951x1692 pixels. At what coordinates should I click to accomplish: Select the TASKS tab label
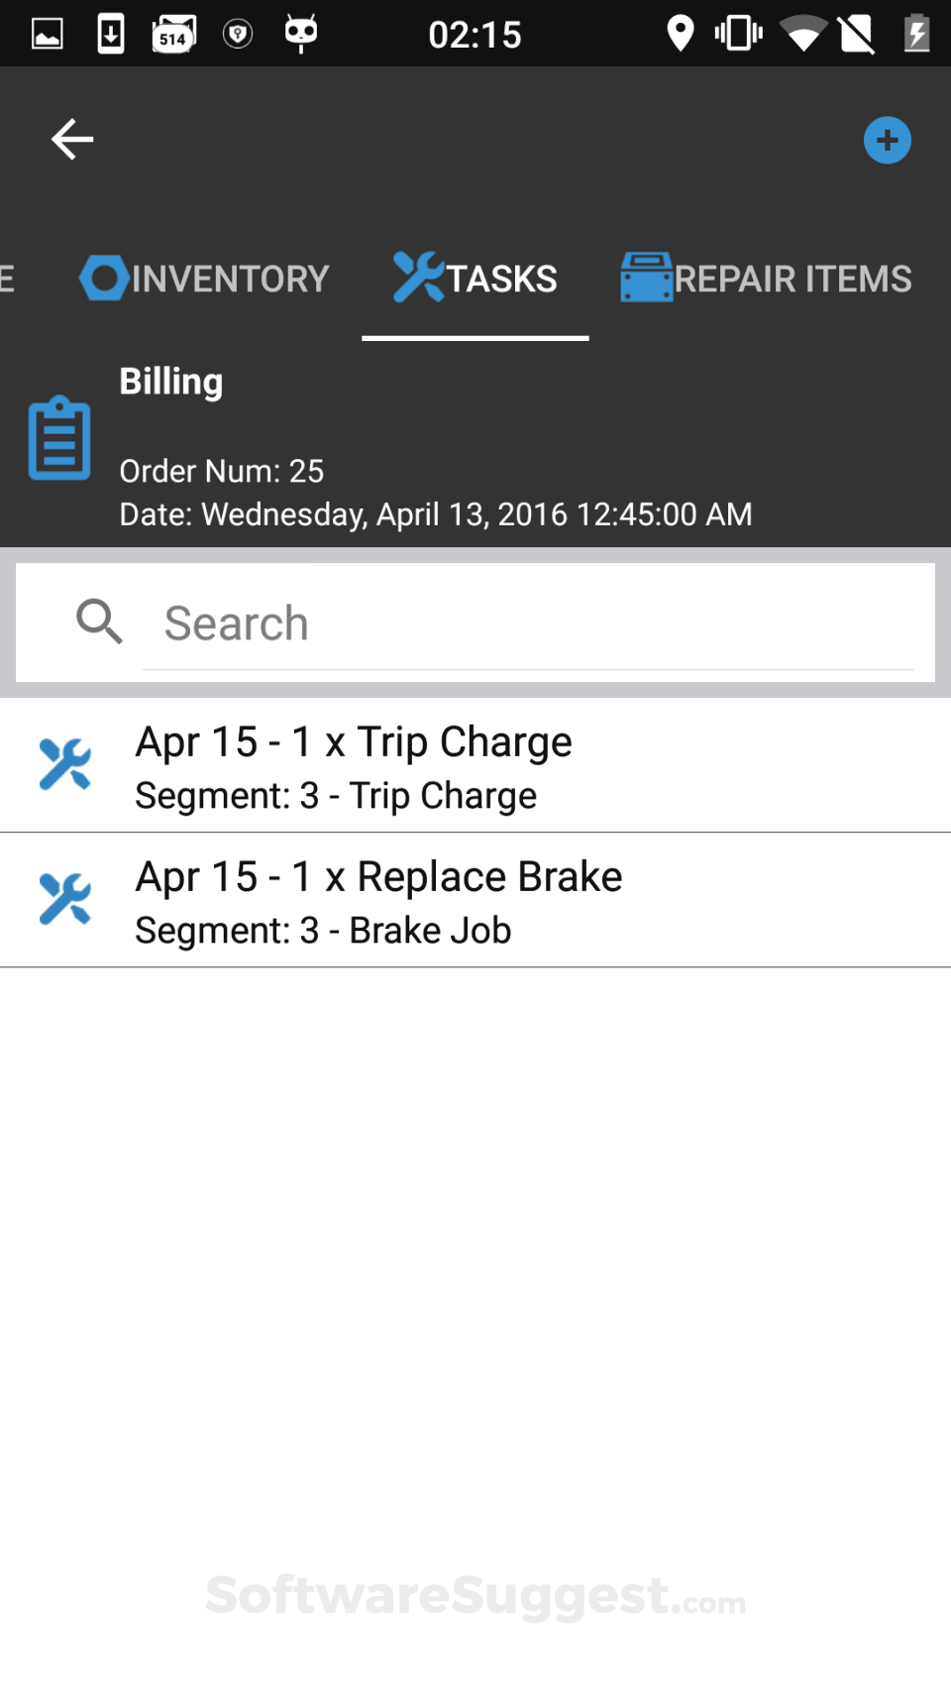501,280
